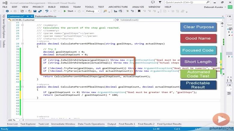The image size is (234, 131).
Task: Collapse the summary comment at line 22
Action: (22, 25)
